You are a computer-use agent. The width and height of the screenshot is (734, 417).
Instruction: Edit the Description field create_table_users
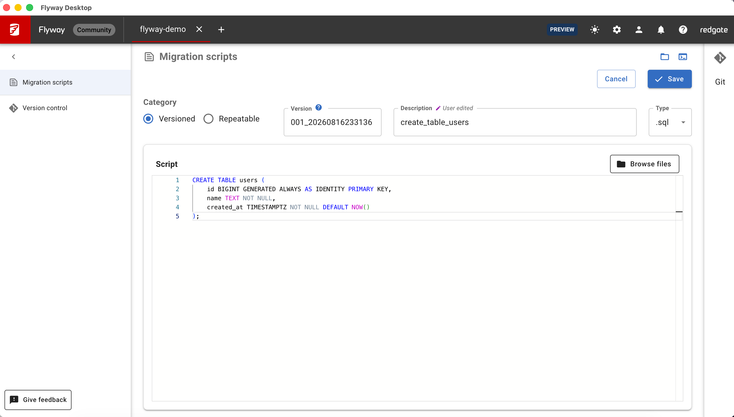[x=515, y=122]
